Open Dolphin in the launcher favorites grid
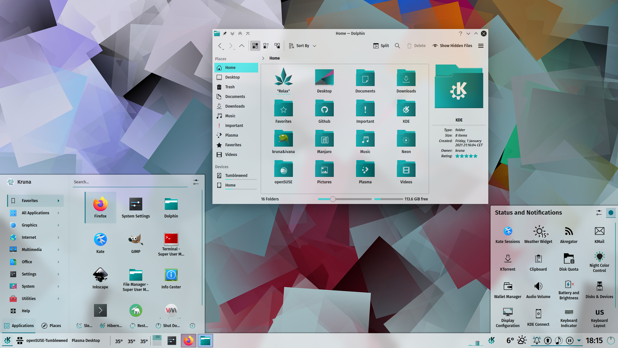 [171, 208]
